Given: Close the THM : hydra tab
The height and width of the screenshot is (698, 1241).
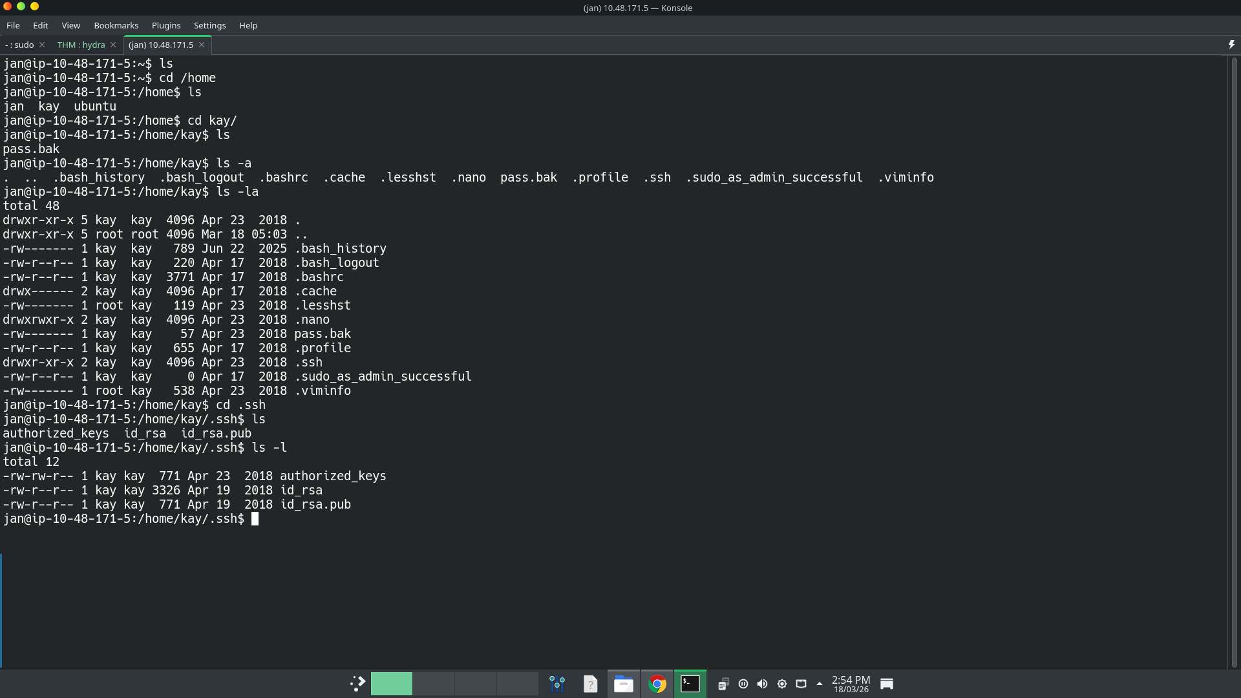Looking at the screenshot, I should [x=113, y=45].
